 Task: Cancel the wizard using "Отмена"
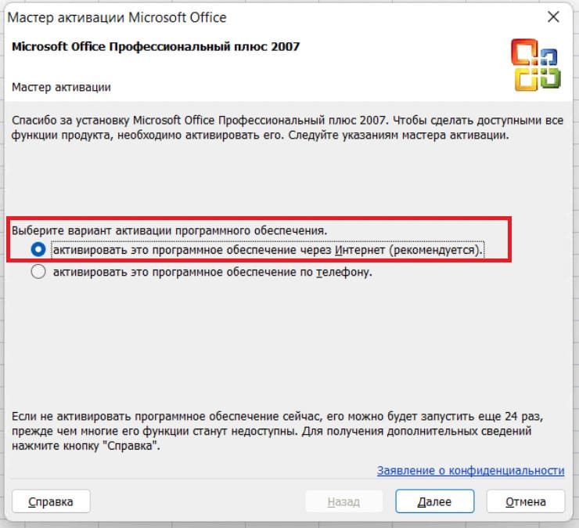526,501
